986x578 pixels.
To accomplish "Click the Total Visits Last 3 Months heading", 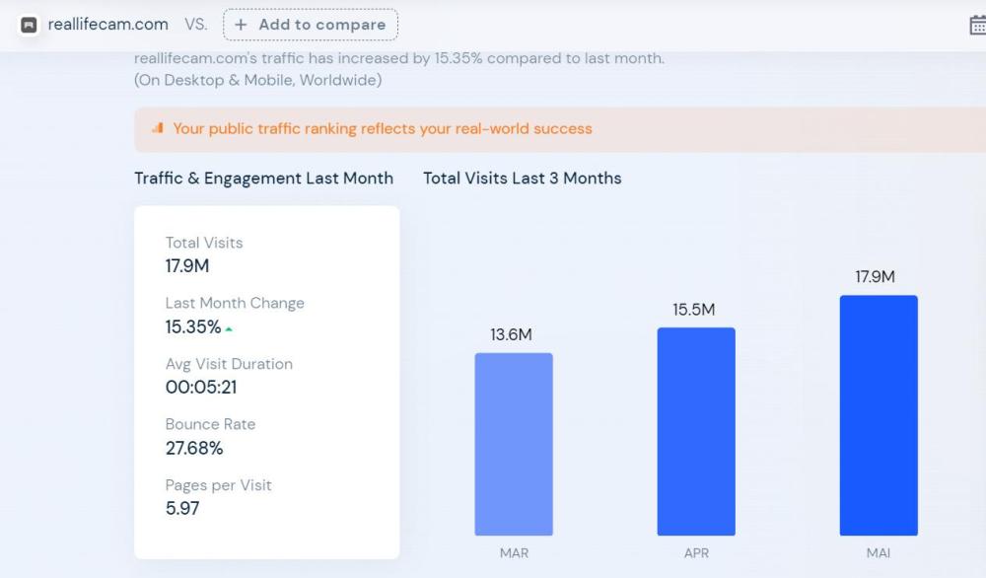I will tap(522, 179).
